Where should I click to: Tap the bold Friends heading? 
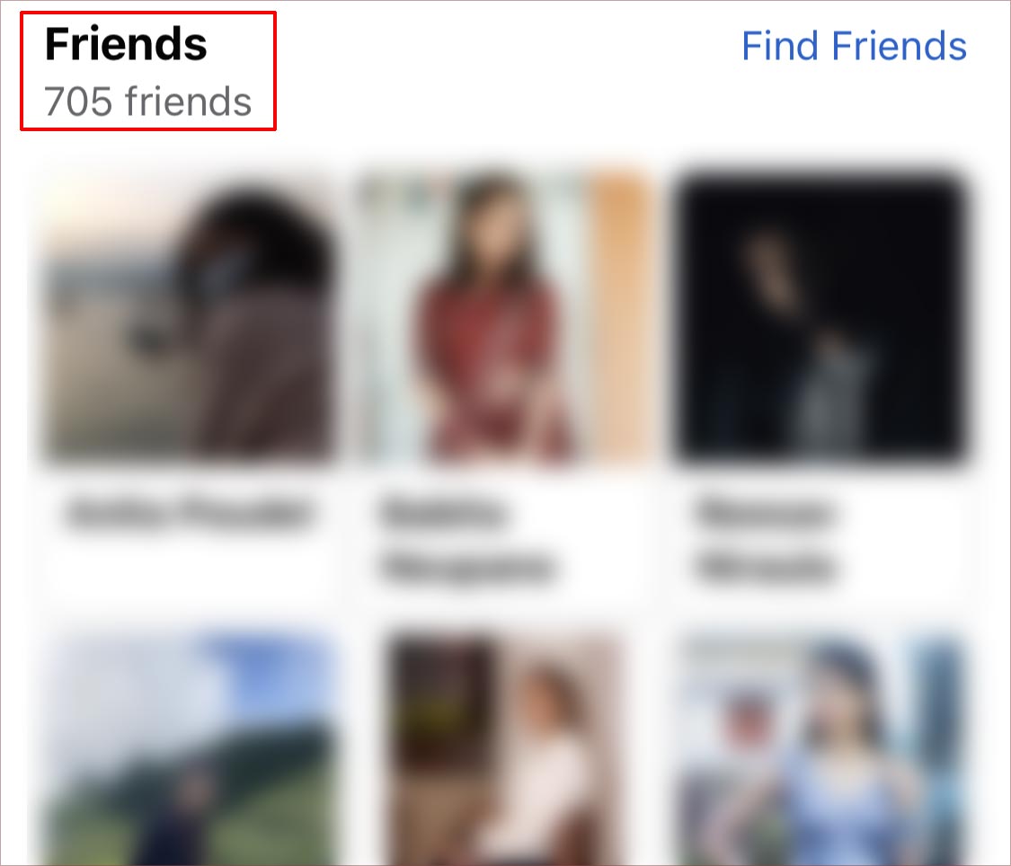[x=126, y=44]
